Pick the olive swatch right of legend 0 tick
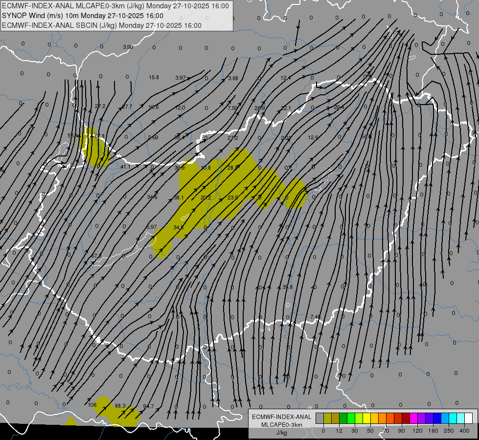 (327, 418)
